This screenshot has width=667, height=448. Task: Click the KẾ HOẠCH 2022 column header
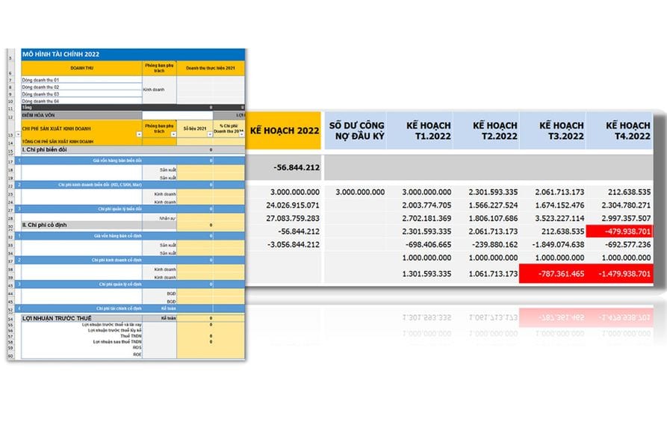pos(284,130)
